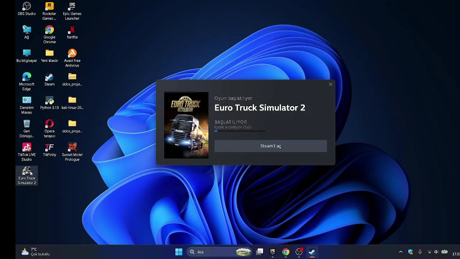Viewport: 460px width, 259px height.
Task: Select the Steam desktop shortcut
Action: [49, 79]
